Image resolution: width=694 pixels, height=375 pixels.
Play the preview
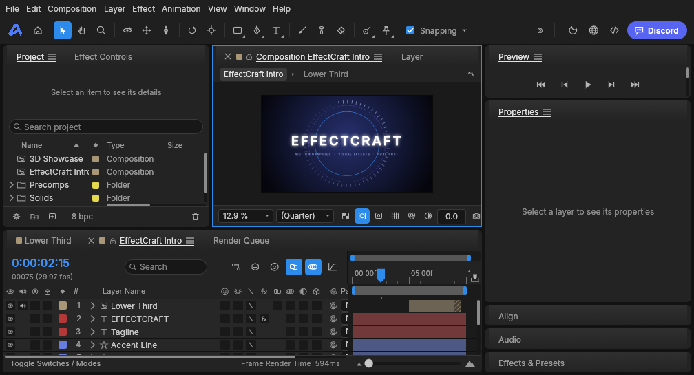pyautogui.click(x=588, y=85)
